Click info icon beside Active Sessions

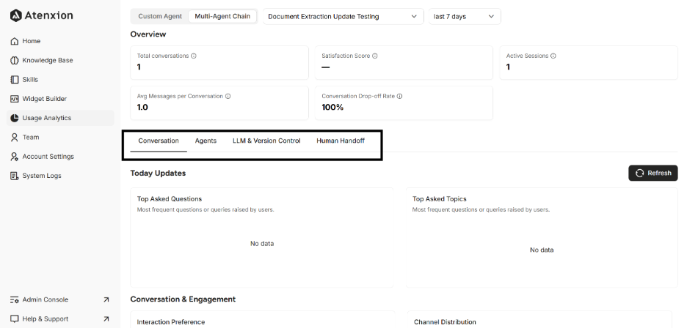click(x=553, y=56)
